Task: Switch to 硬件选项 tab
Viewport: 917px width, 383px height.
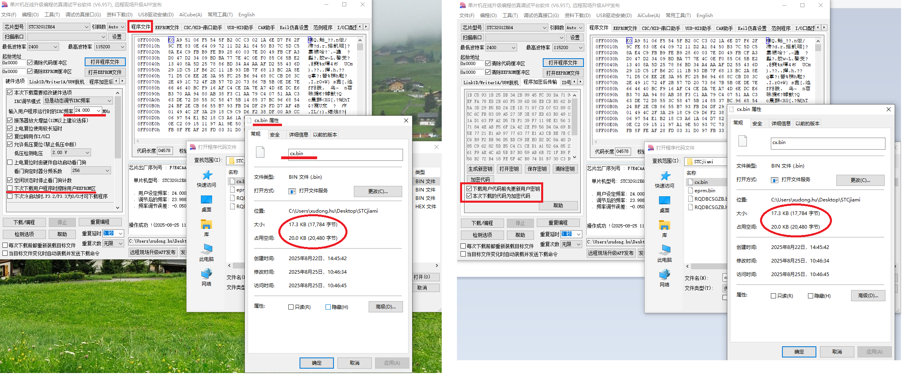Action: [x=15, y=81]
